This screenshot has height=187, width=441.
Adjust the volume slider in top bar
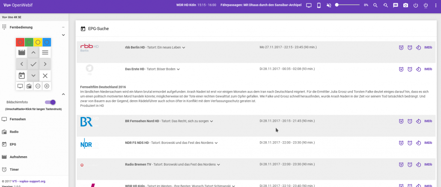[x=348, y=5]
